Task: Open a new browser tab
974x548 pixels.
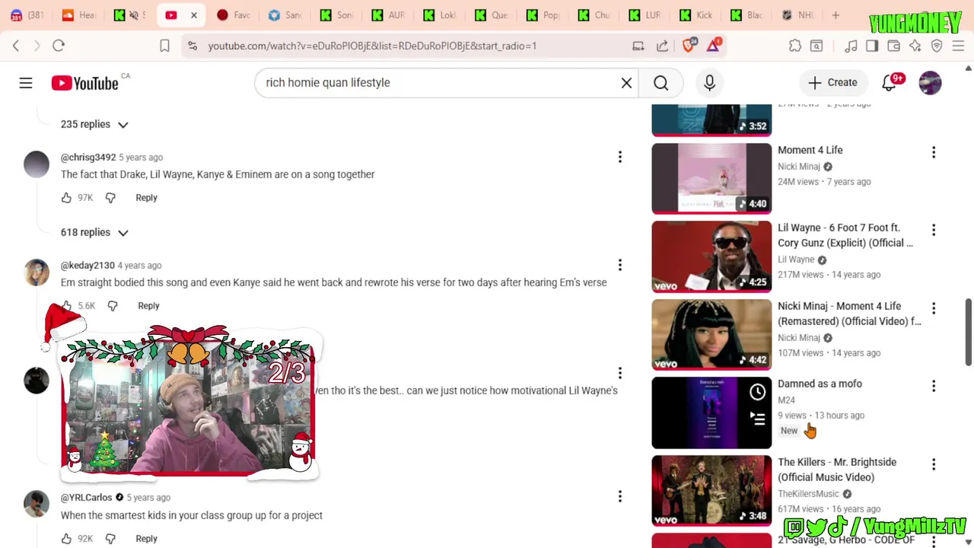Action: click(x=836, y=15)
